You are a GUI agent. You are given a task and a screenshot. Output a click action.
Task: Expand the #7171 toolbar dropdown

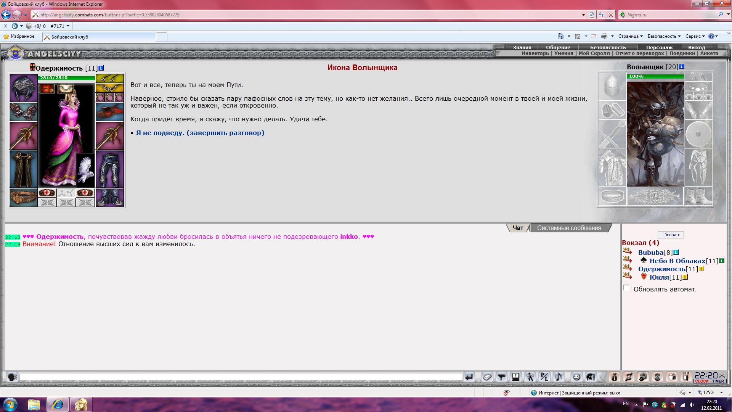68,26
